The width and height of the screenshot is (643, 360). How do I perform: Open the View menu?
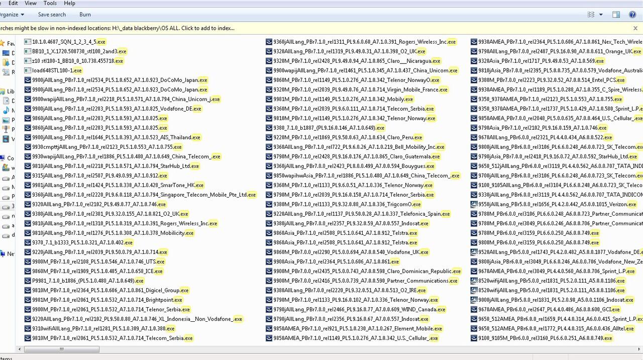(x=31, y=3)
